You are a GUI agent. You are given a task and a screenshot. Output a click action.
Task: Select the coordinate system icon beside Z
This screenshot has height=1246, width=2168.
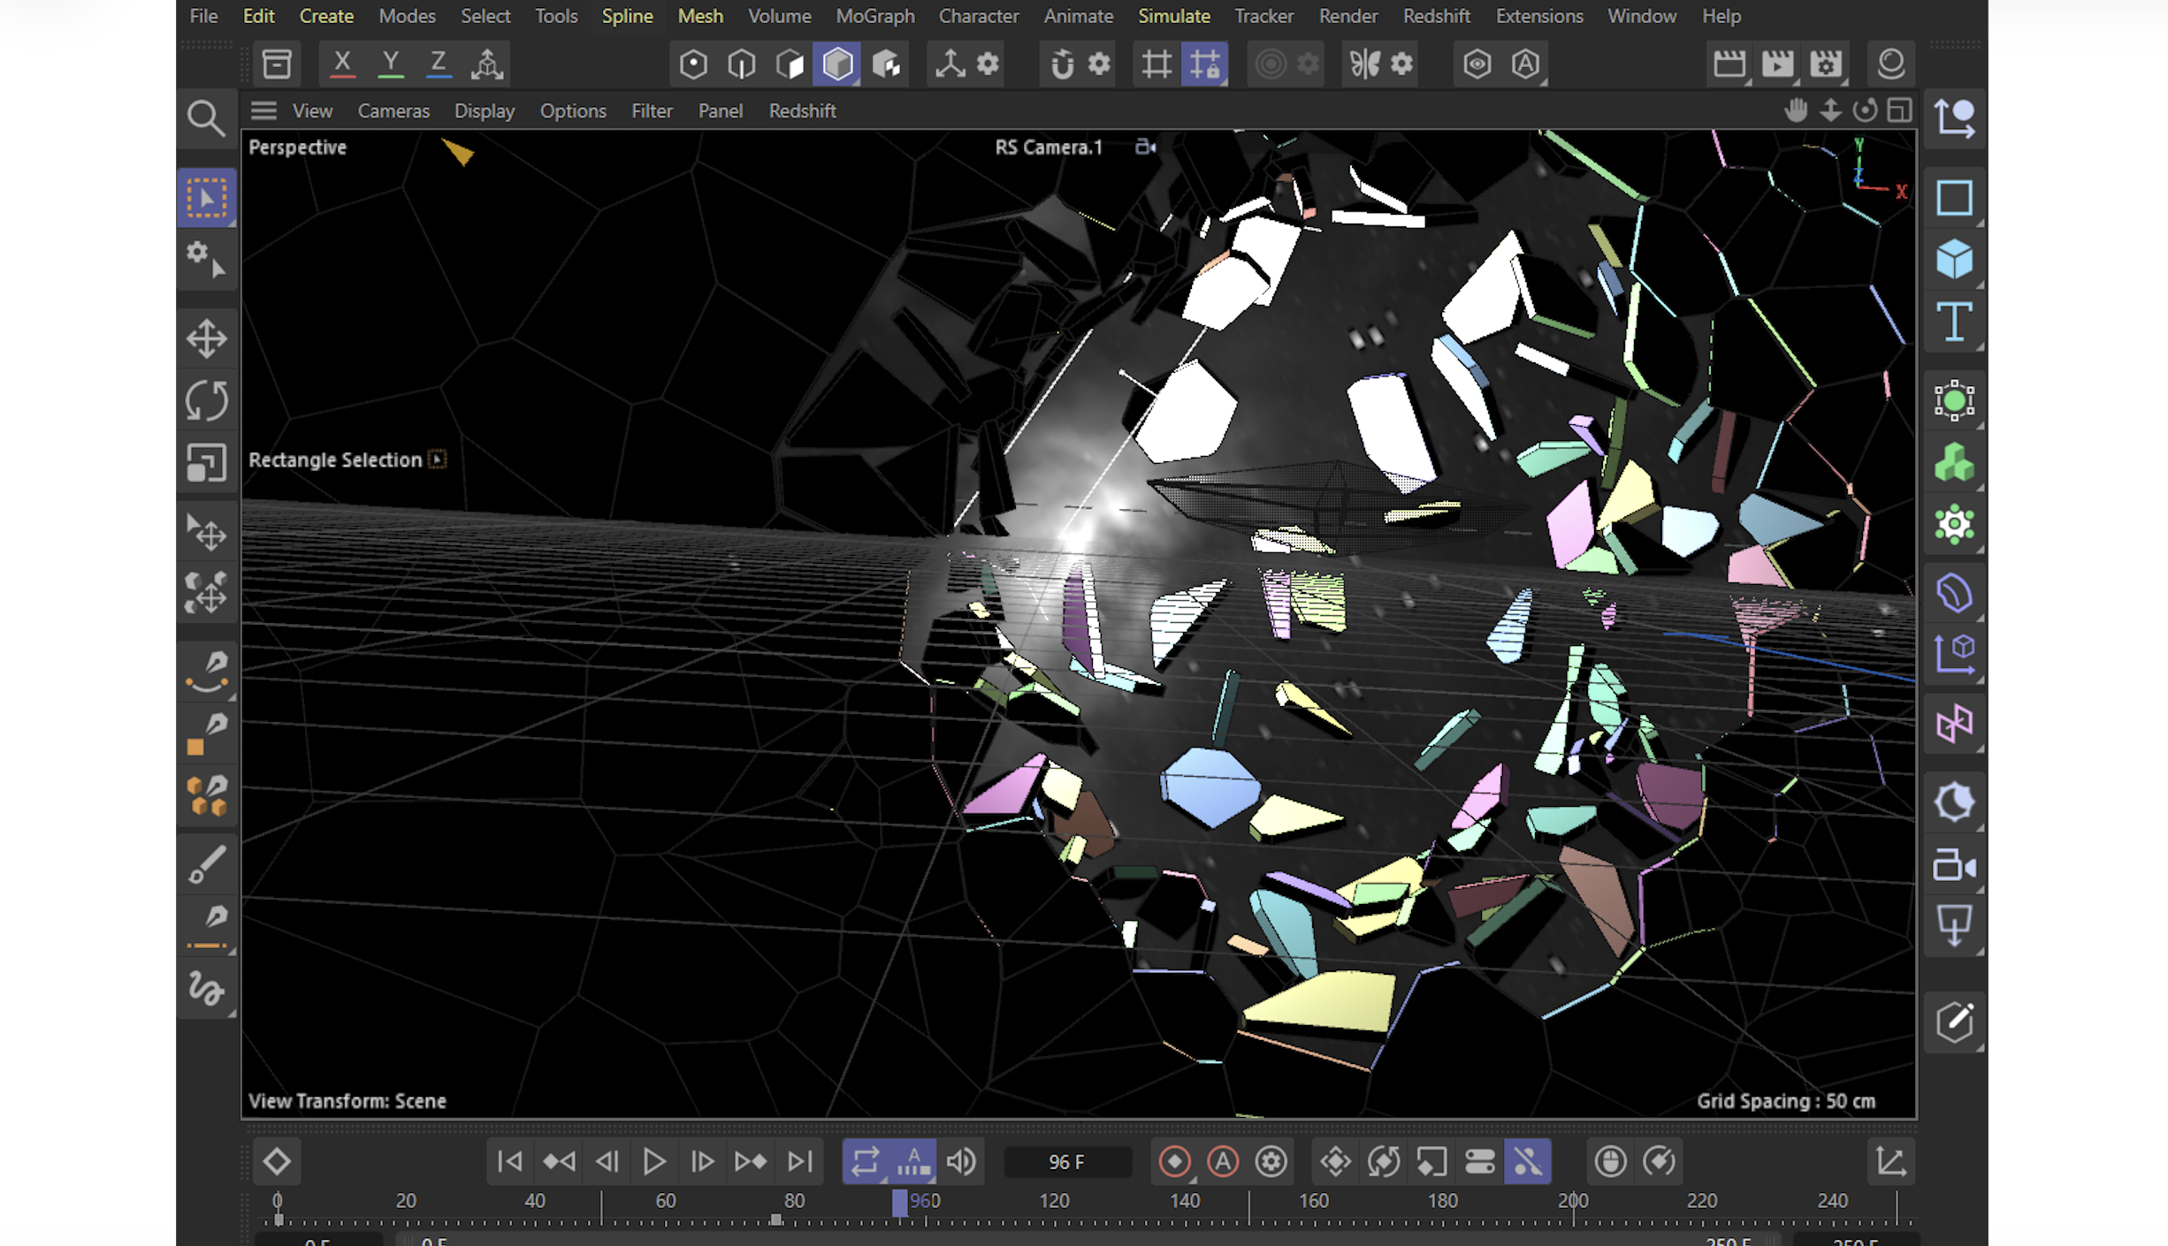[x=486, y=64]
